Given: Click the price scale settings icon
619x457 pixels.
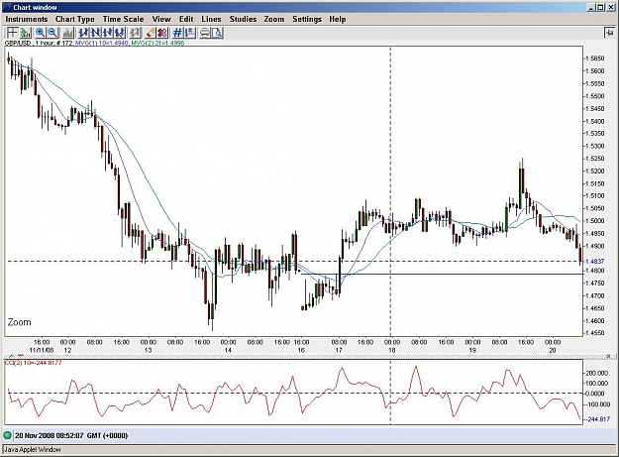Looking at the screenshot, I should tap(190, 33).
